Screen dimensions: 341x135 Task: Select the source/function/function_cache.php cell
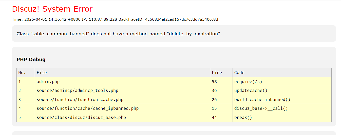pos(123,99)
